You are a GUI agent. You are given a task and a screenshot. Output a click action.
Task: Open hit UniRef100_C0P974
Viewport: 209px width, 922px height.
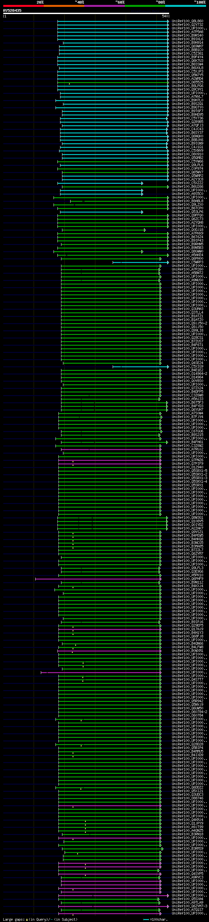click(187, 168)
